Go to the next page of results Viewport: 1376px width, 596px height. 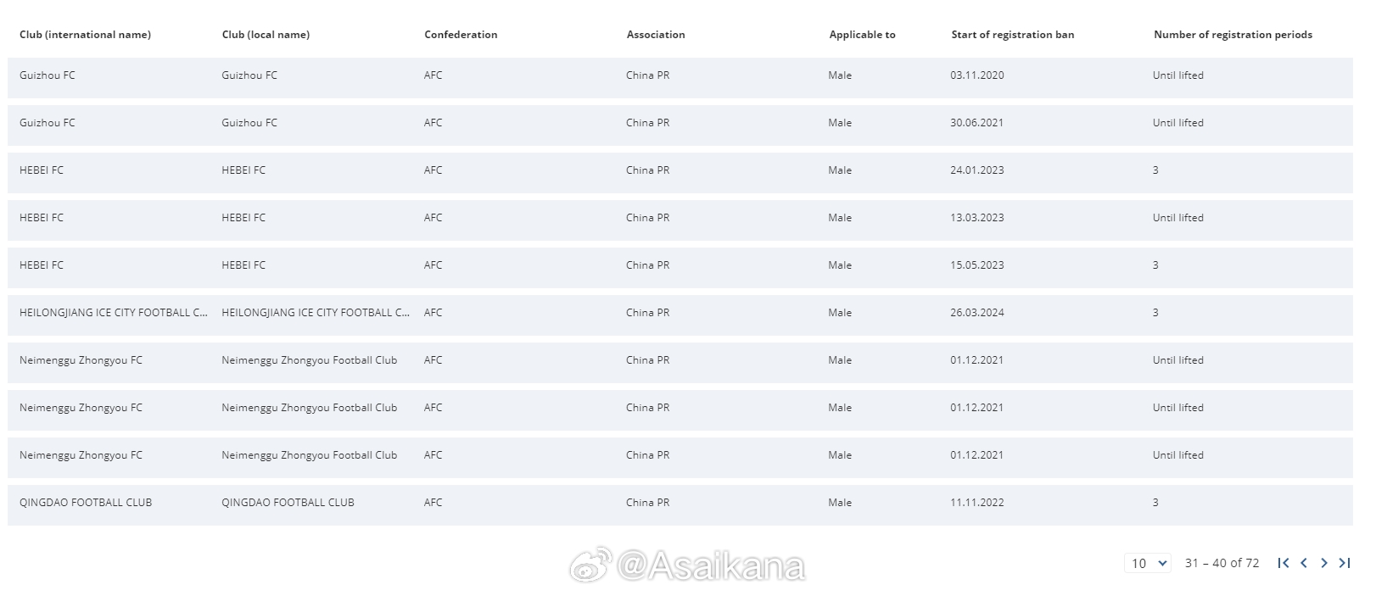(1324, 563)
